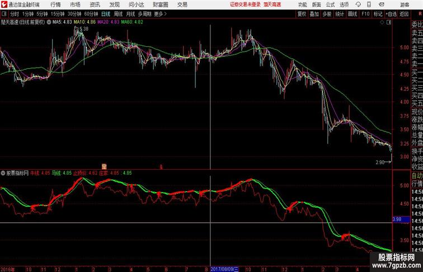Click the blue 3.98 price marker

click(401, 219)
